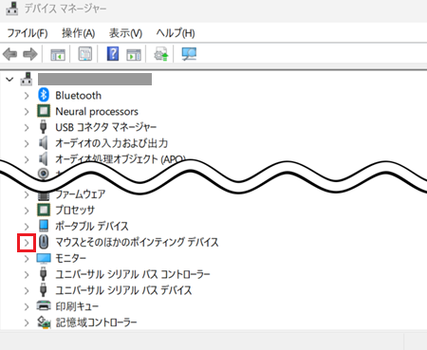Open the 表示(V) menu
This screenshot has height=350, width=427.
[125, 33]
